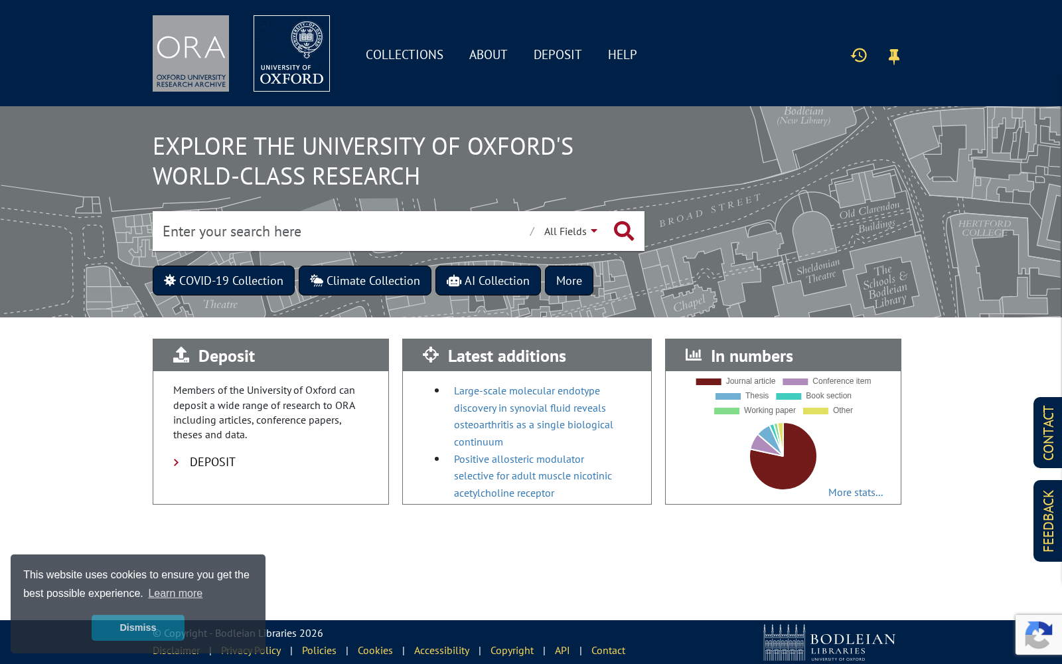Toggle the Book section legend swatch
Image resolution: width=1062 pixels, height=664 pixels.
(x=789, y=396)
